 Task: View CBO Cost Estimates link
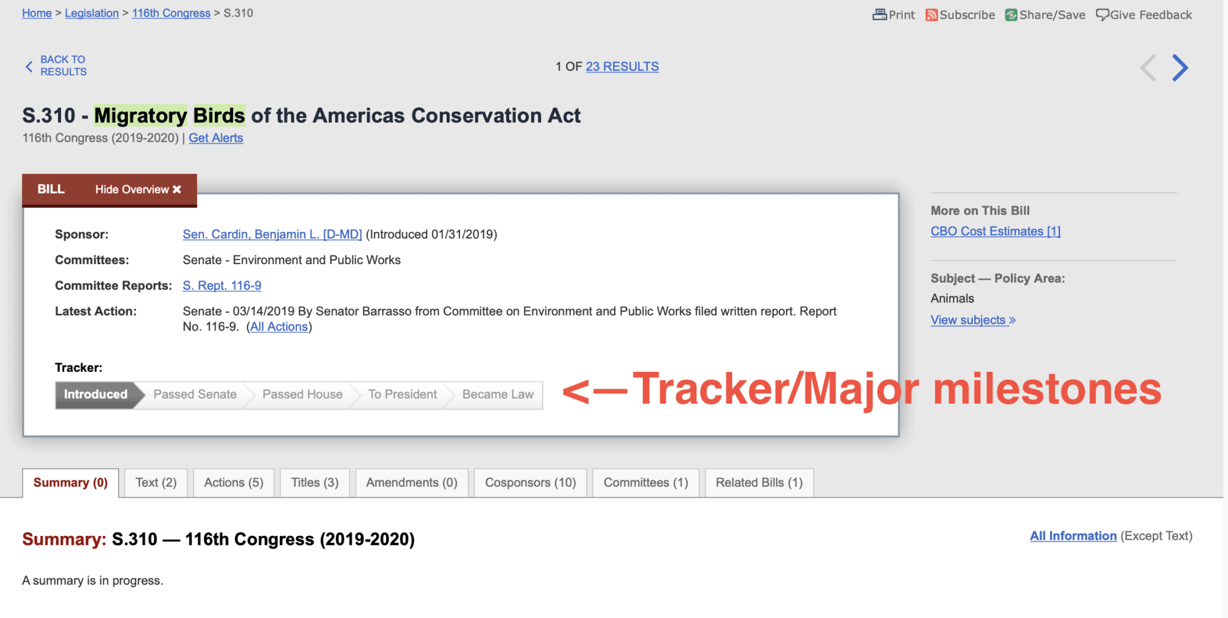995,231
